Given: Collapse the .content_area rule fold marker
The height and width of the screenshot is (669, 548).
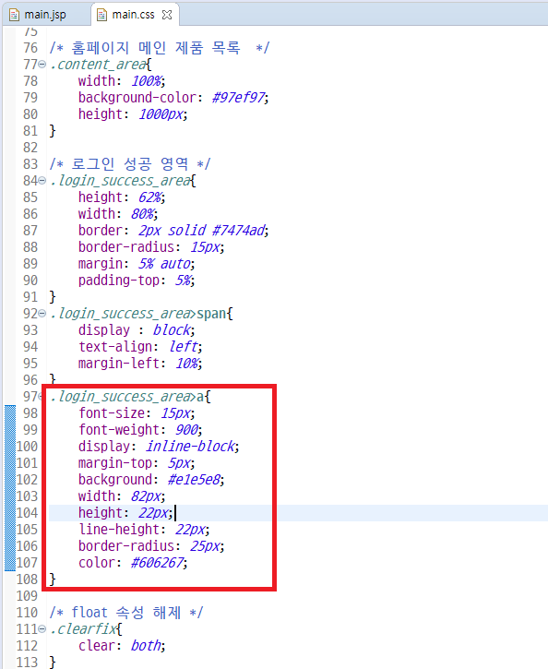Looking at the screenshot, I should (x=42, y=65).
